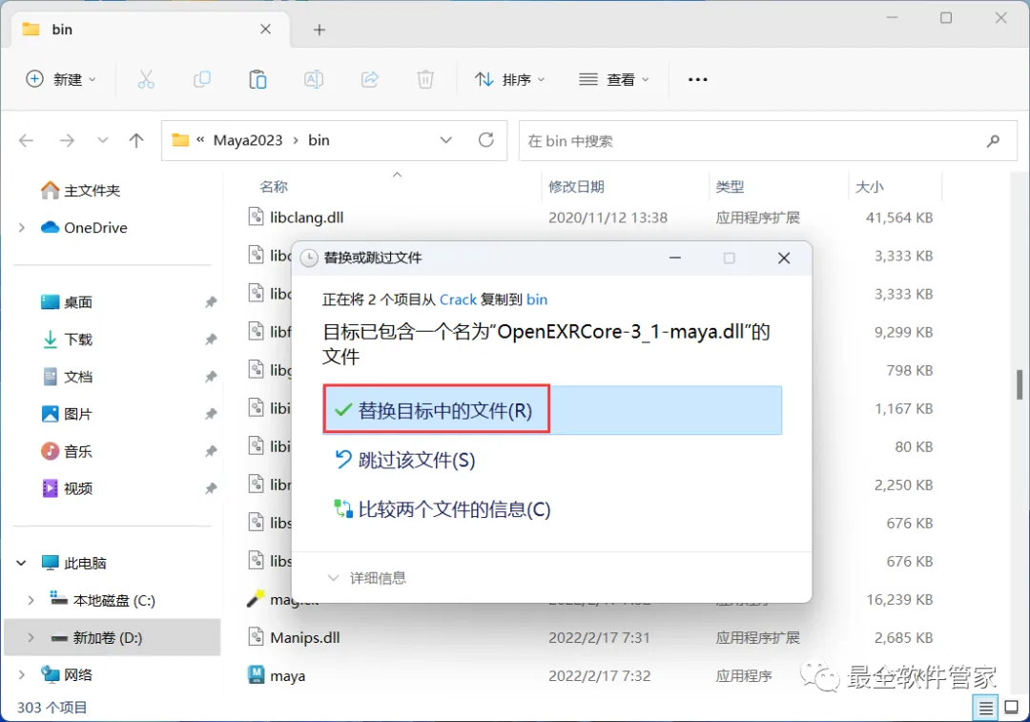
Task: Open the 查看 (View) dropdown
Action: pos(613,79)
